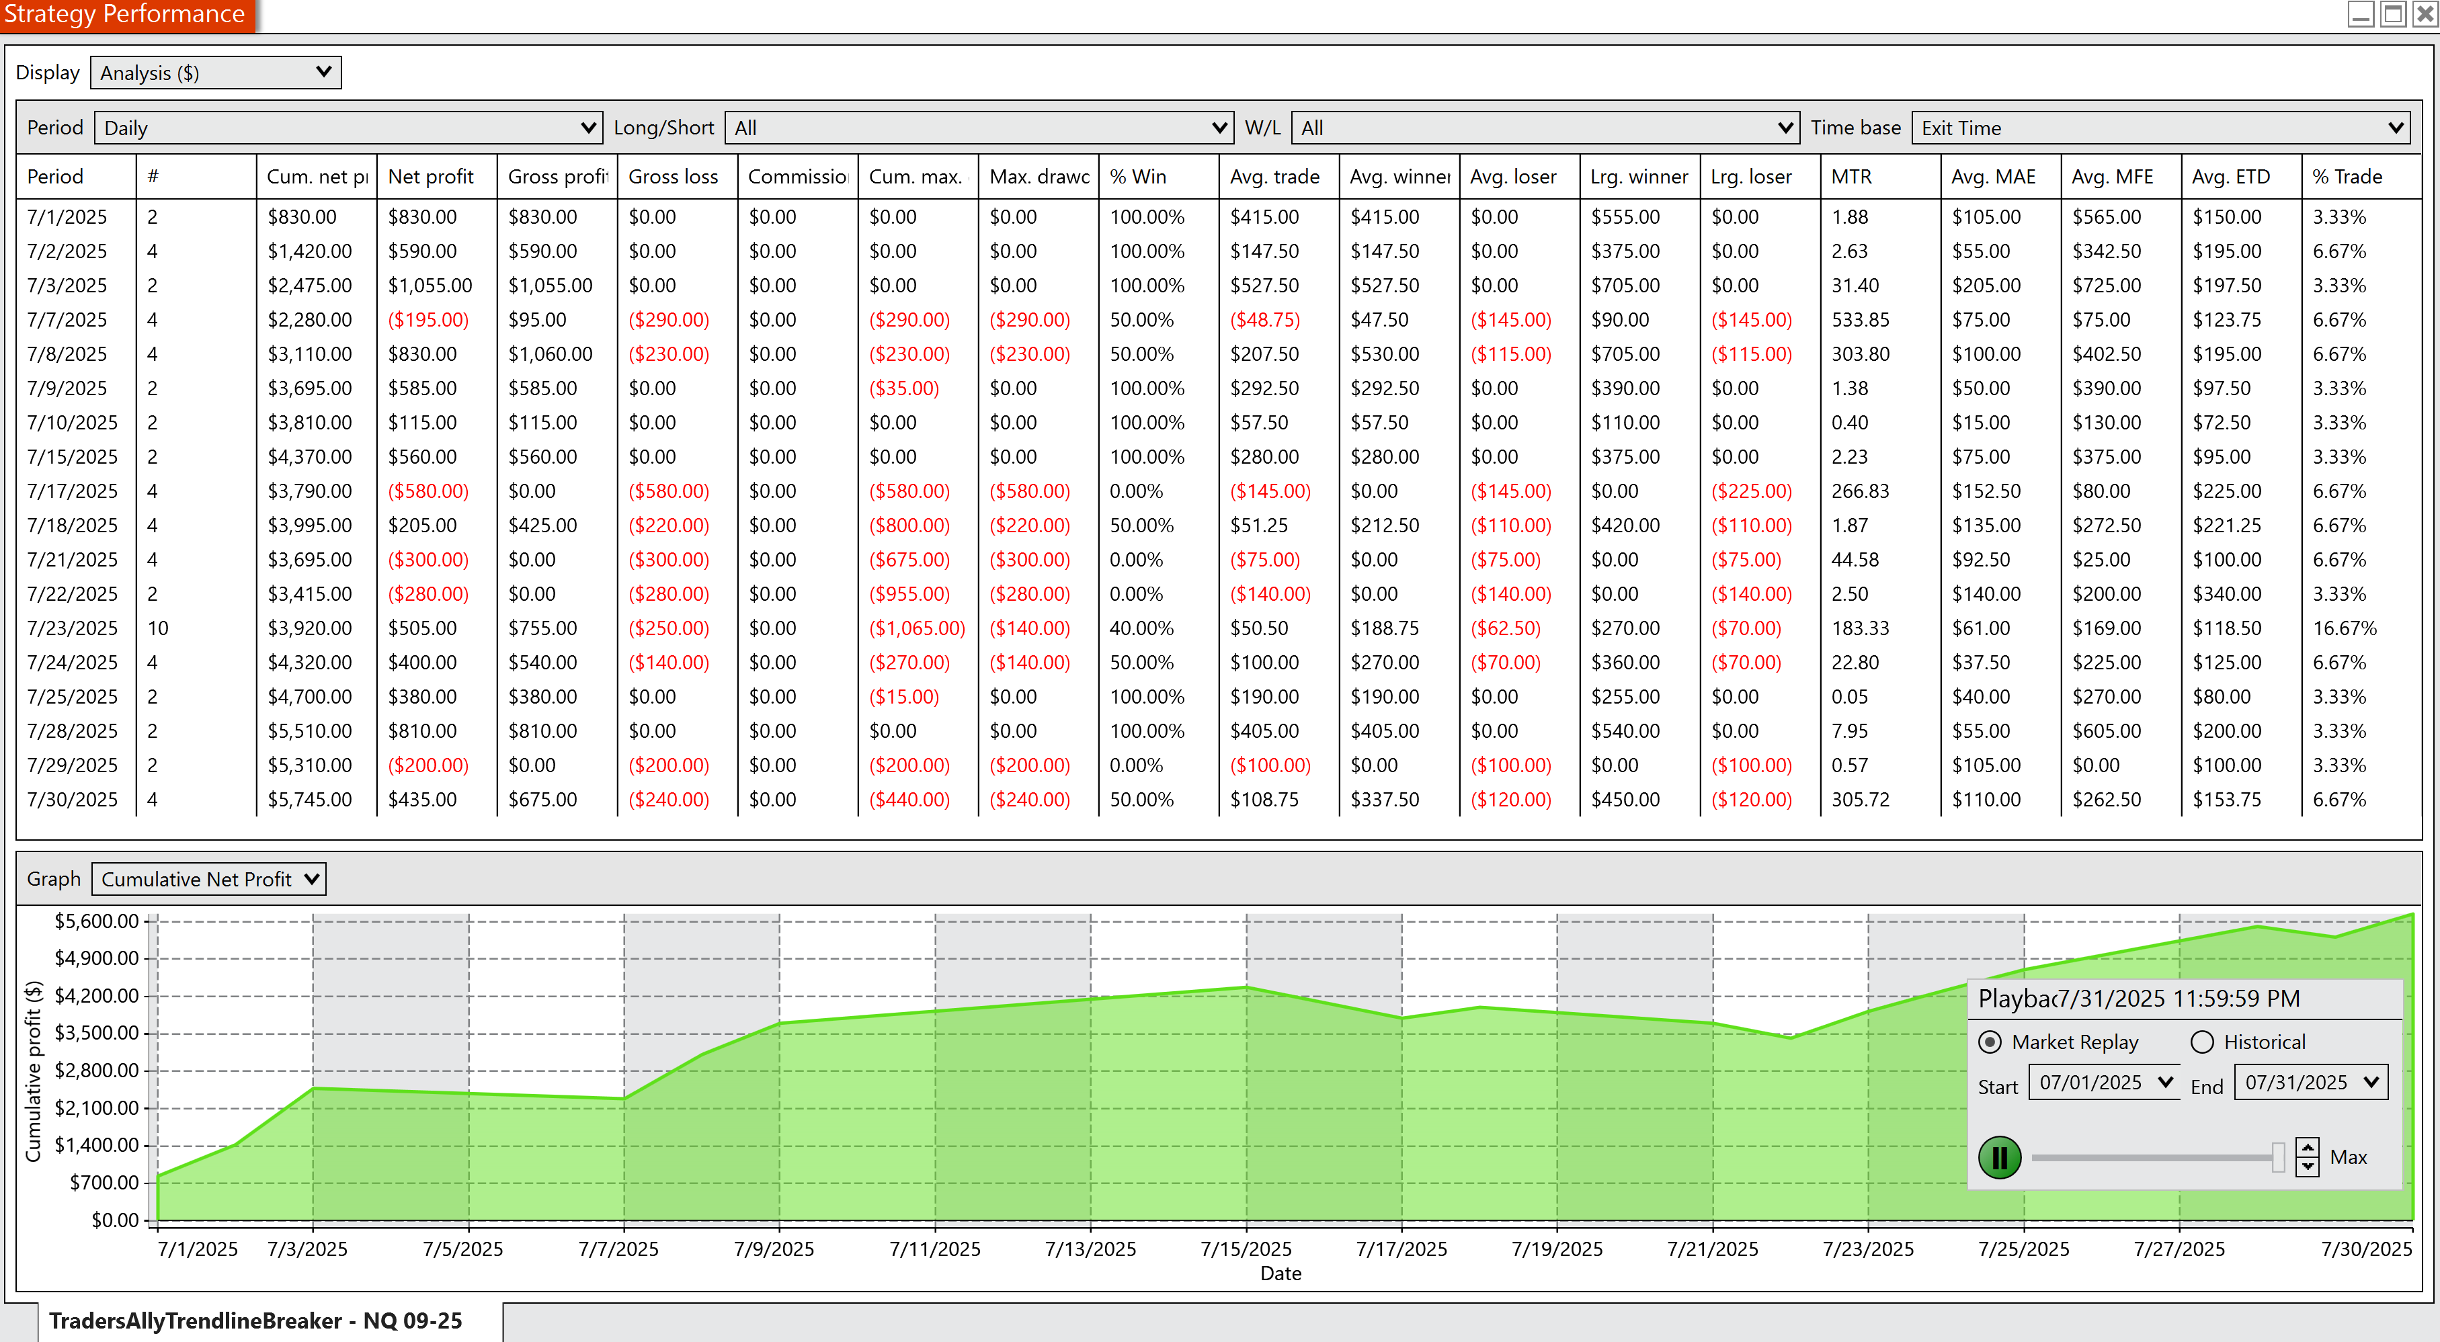Open the Display Analysis ($) dropdown

pos(215,73)
